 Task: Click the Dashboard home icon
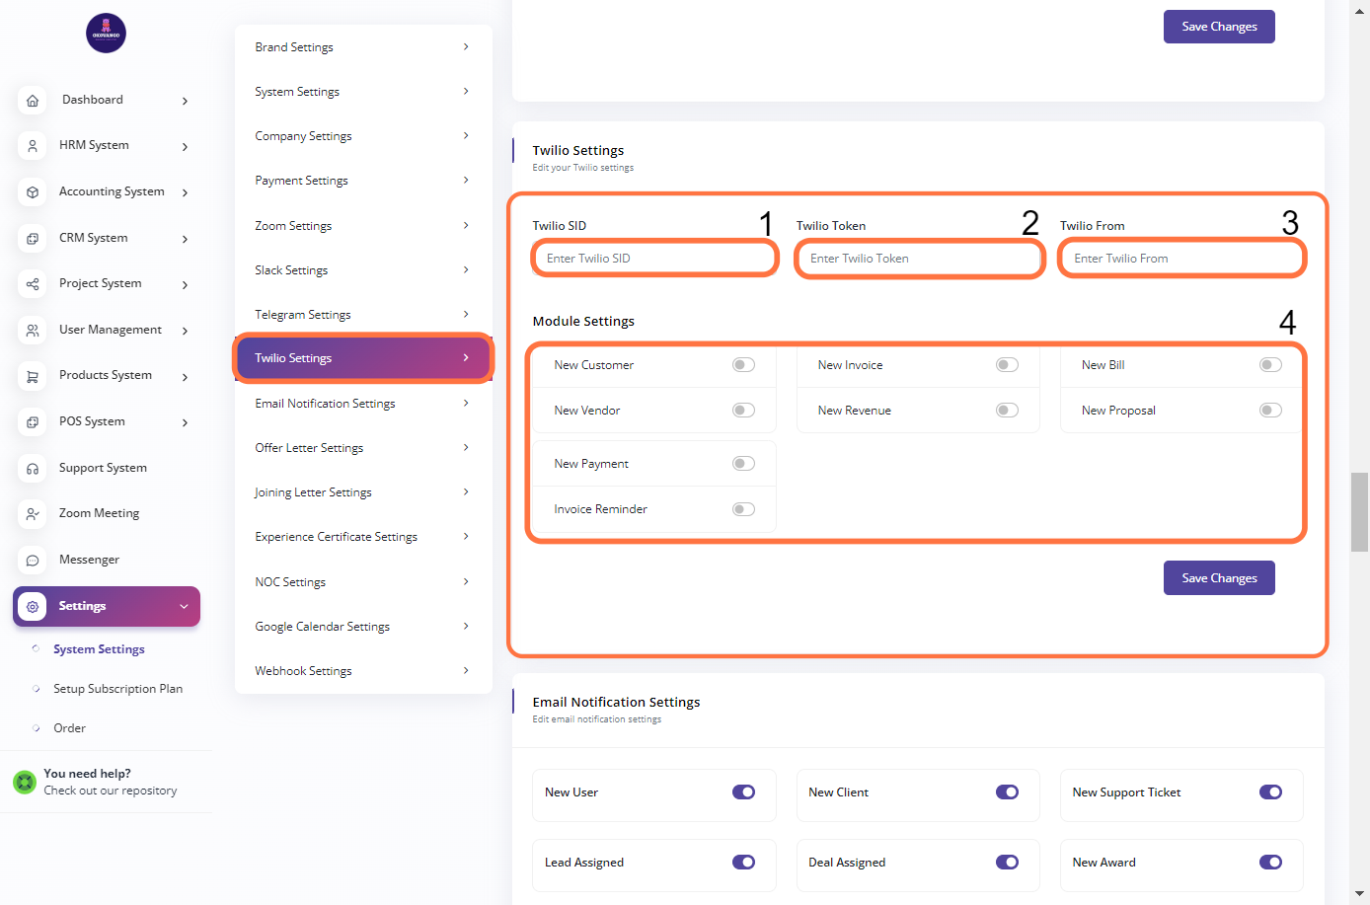click(x=33, y=101)
